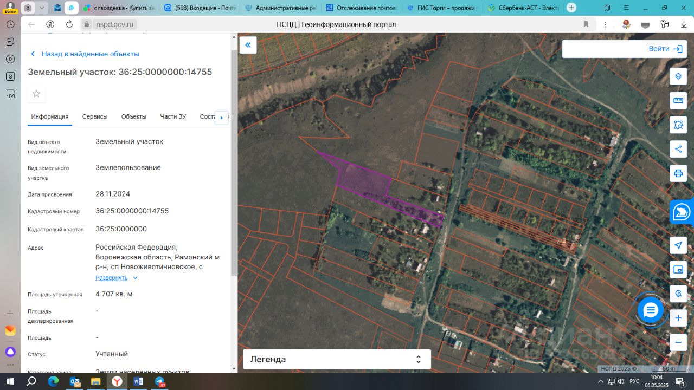Open Yandex home from toolbar
Viewport: 694px width, 390px height.
[x=50, y=24]
